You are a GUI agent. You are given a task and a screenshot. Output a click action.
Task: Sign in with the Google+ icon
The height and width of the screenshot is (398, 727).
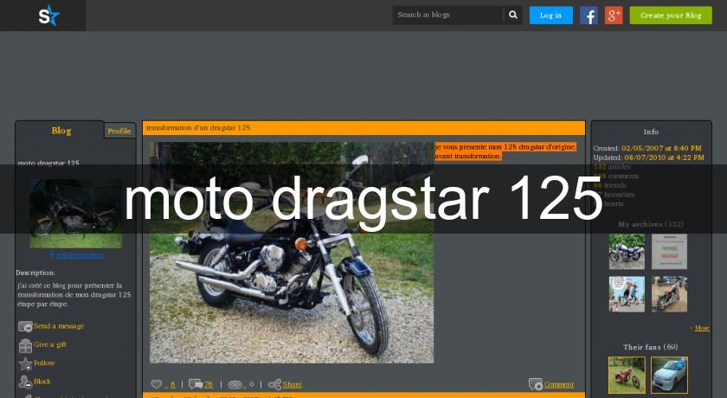coord(614,16)
